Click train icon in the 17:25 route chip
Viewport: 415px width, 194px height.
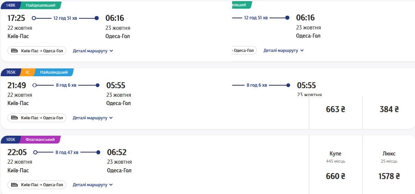pos(15,50)
